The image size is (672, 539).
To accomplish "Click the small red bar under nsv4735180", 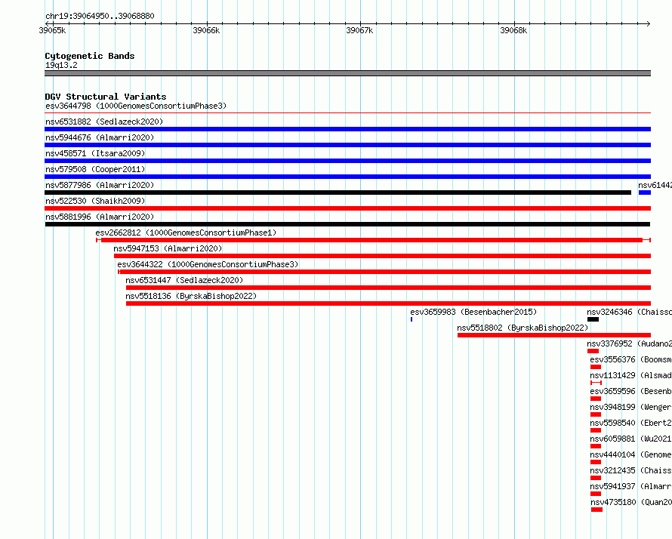I will pos(596,510).
